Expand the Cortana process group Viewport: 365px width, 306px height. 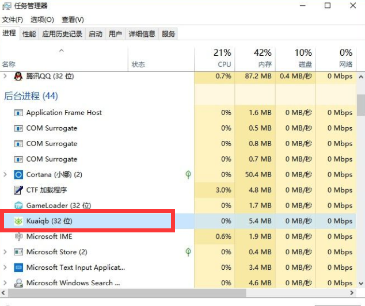pyautogui.click(x=5, y=174)
